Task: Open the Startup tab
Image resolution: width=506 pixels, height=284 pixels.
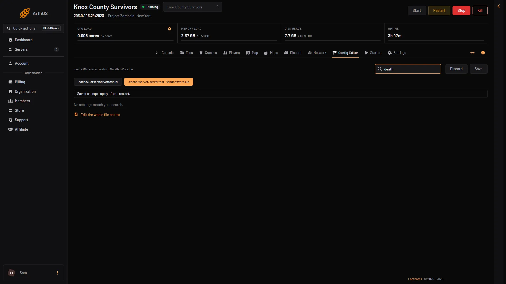Action: click(x=373, y=53)
